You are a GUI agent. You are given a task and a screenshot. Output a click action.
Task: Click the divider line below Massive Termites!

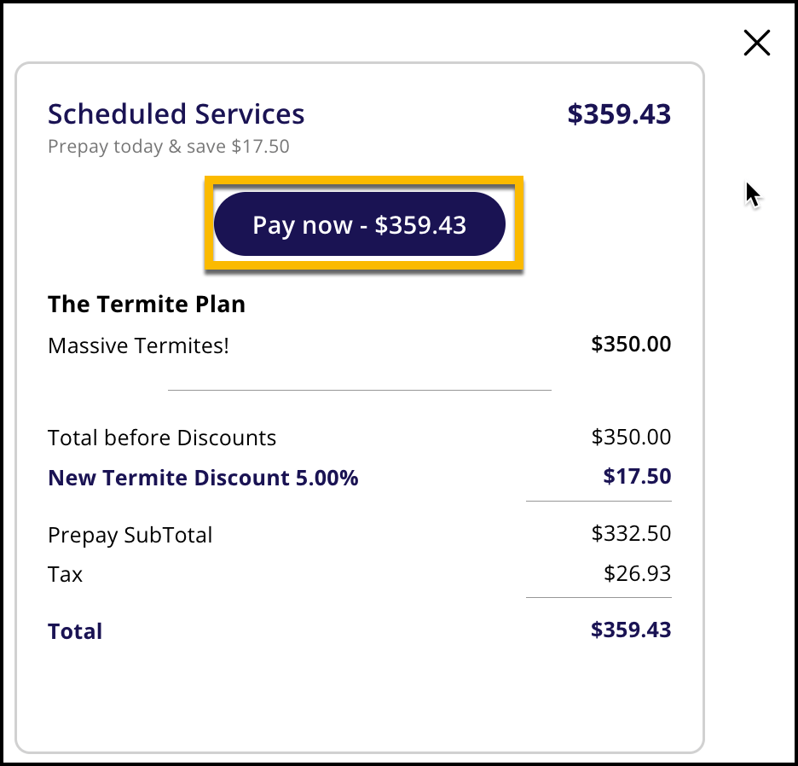359,390
